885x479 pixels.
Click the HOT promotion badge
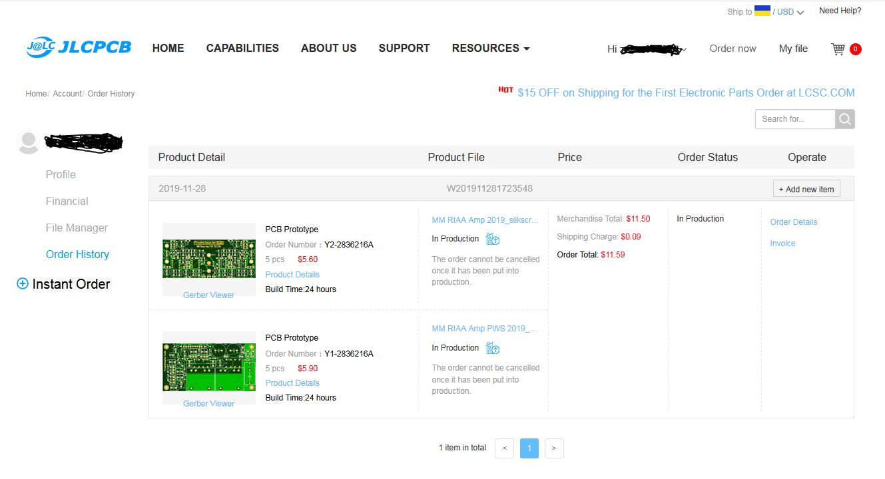point(505,90)
